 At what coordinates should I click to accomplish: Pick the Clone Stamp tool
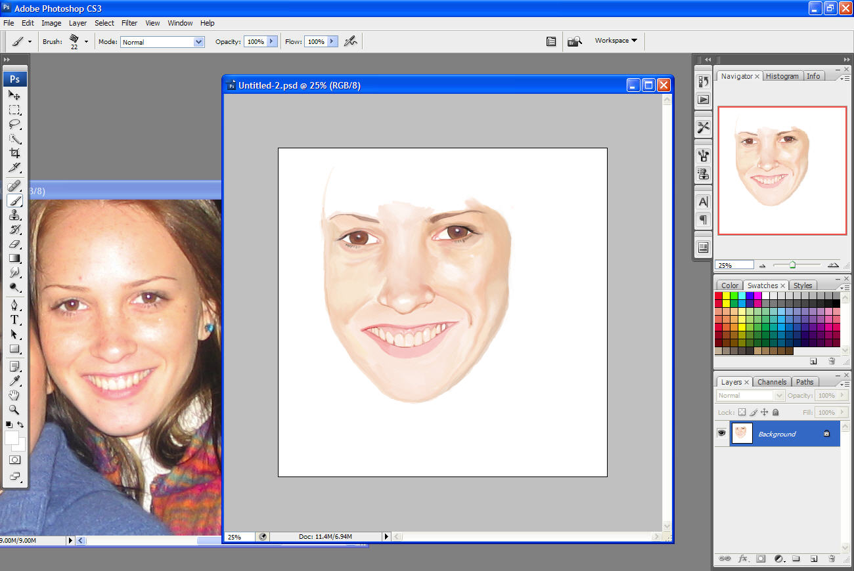click(14, 215)
